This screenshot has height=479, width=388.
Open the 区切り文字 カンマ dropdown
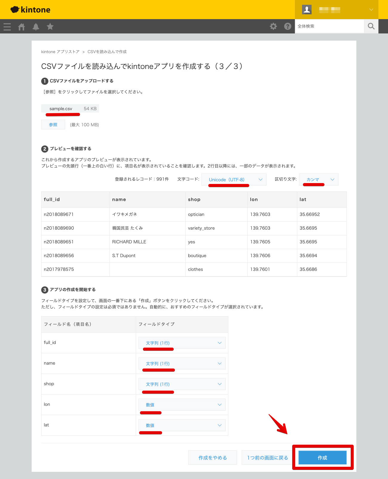pos(319,179)
